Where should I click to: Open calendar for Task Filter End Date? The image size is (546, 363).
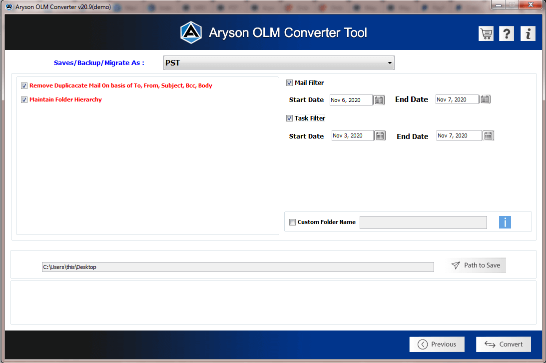pos(488,135)
